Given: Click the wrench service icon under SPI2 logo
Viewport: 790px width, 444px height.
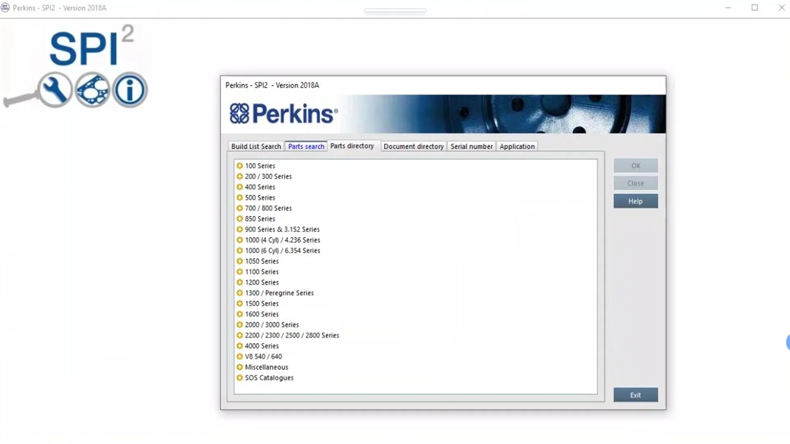Looking at the screenshot, I should tap(55, 90).
